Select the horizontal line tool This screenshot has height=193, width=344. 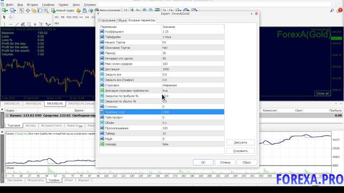coord(11,24)
